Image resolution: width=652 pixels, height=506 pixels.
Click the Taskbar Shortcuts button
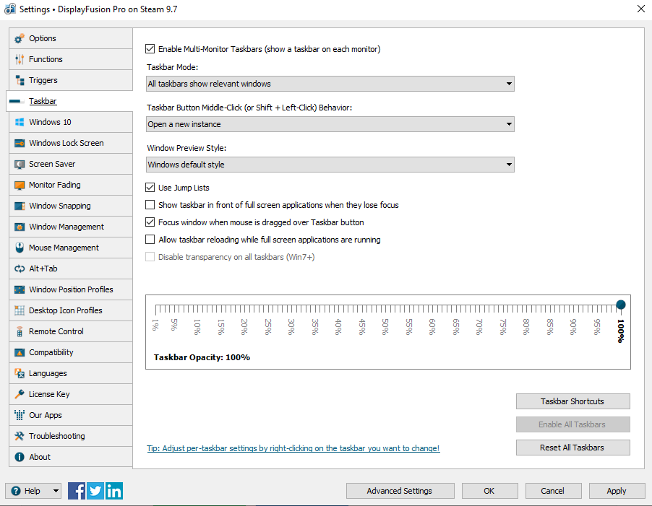[572, 401]
